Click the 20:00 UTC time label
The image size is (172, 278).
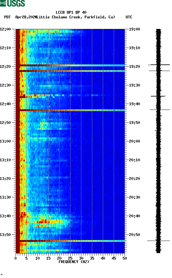pos(134,141)
